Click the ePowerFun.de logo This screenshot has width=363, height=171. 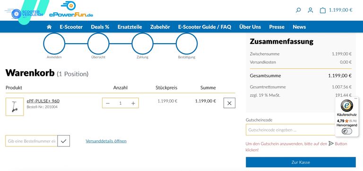71,9
